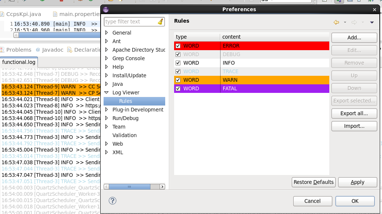382x214 pixels.
Task: Toggle the DEBUG rule checkbox
Action: (177, 54)
